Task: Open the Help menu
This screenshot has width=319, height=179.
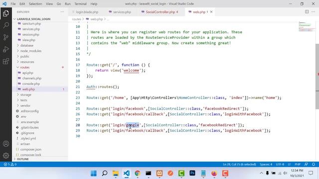Action: (94, 3)
